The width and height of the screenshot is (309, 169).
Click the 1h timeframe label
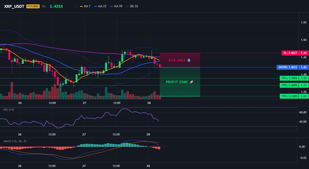[44, 6]
